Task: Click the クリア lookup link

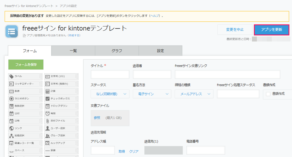Action: [134, 151]
